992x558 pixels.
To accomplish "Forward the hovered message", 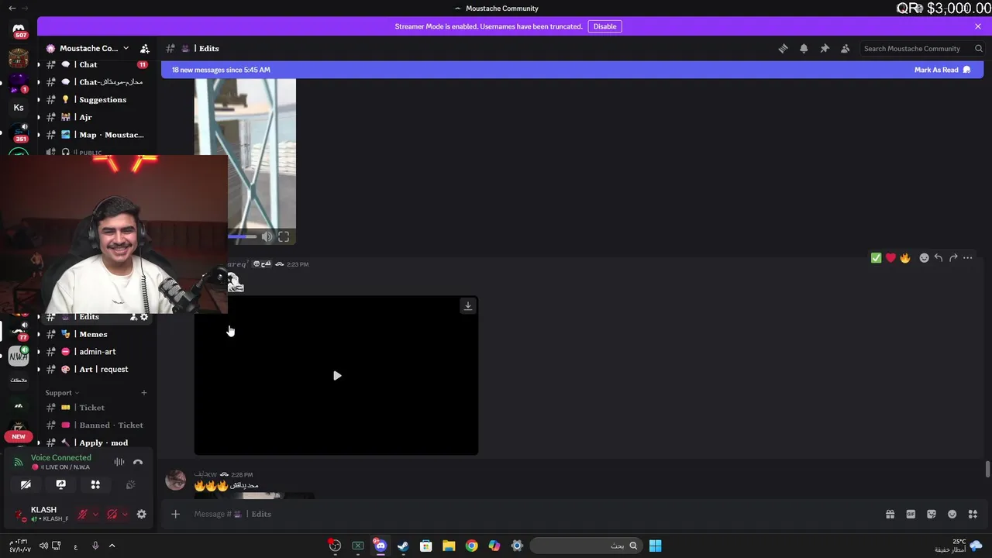I will 953,258.
